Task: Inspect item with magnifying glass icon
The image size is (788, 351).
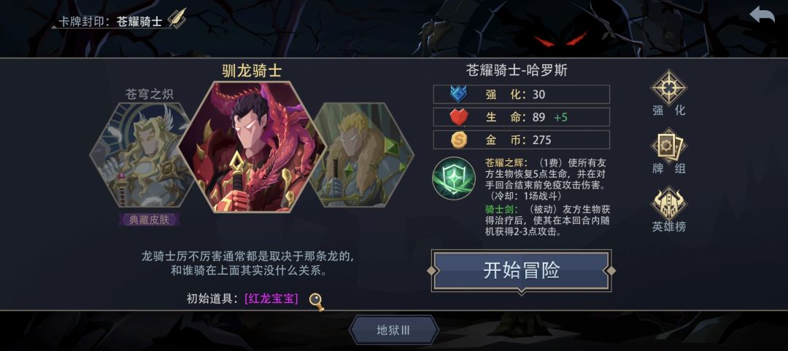Action: click(x=316, y=301)
